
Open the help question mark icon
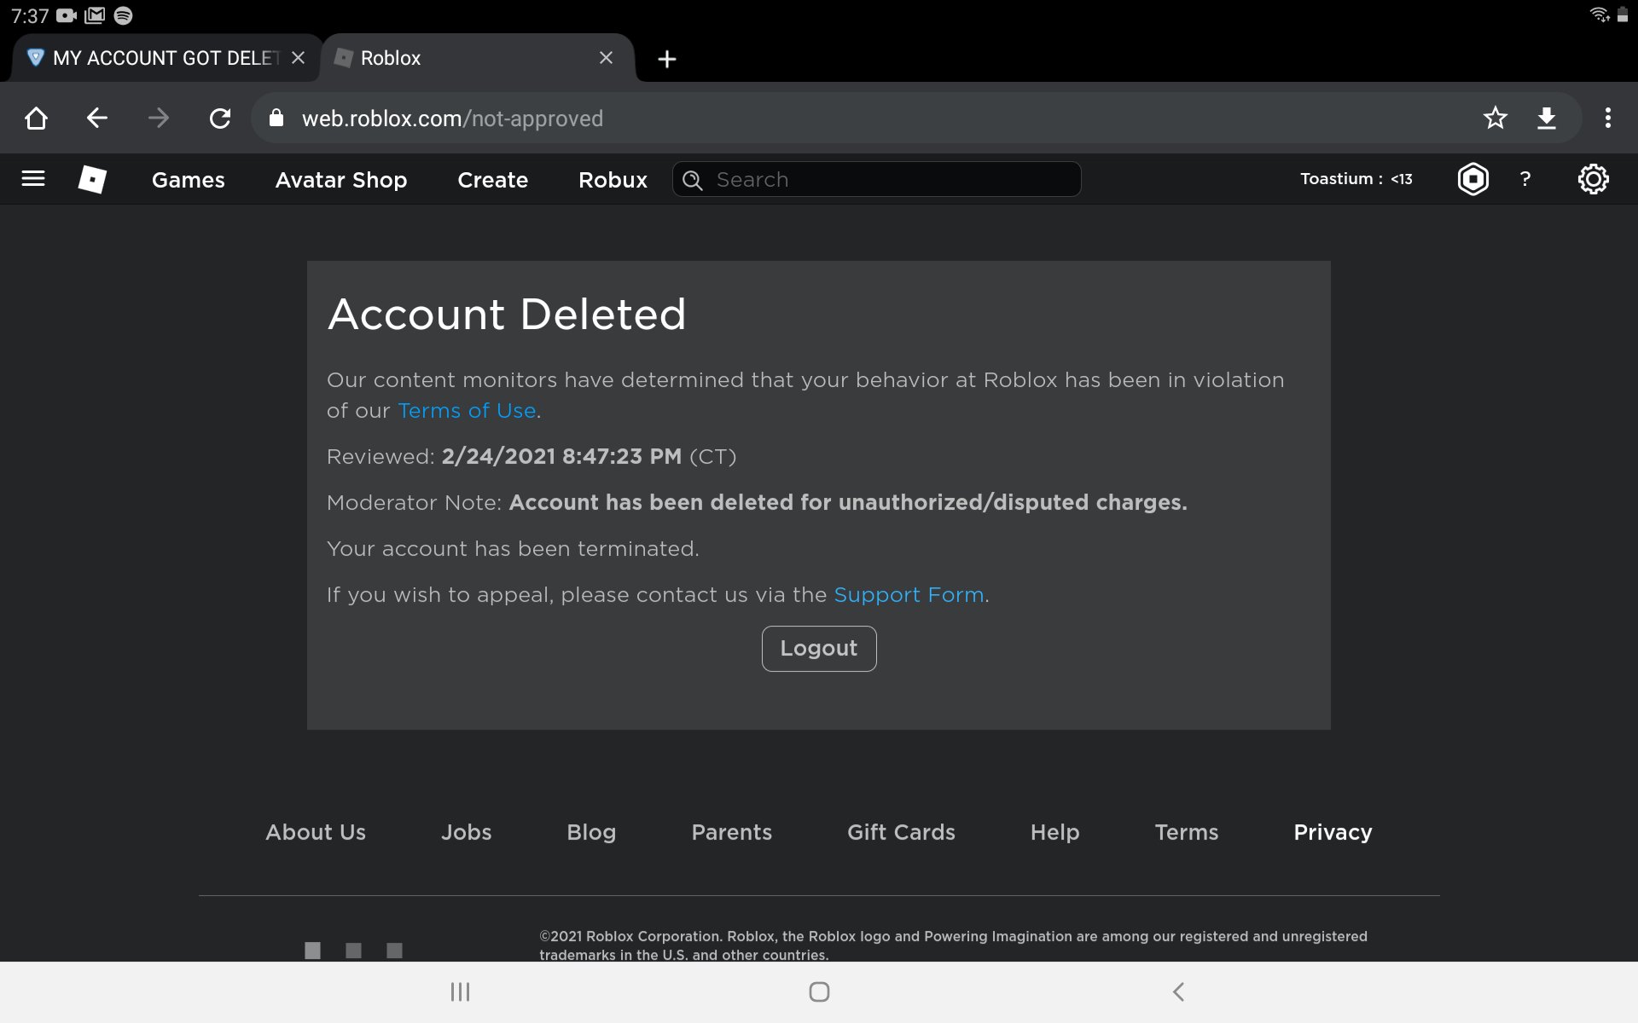click(1525, 179)
